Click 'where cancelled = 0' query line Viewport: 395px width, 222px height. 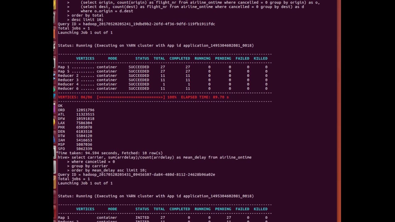tap(93, 162)
